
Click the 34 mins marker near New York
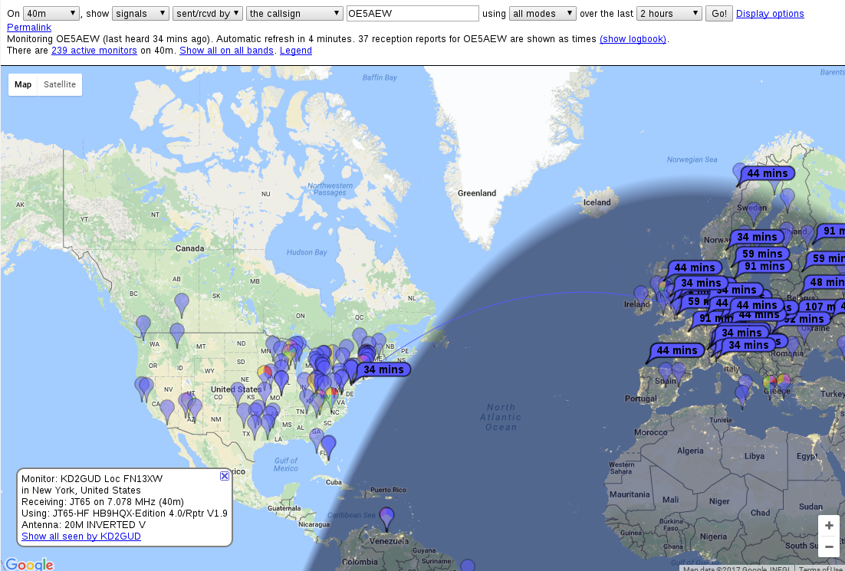click(383, 369)
